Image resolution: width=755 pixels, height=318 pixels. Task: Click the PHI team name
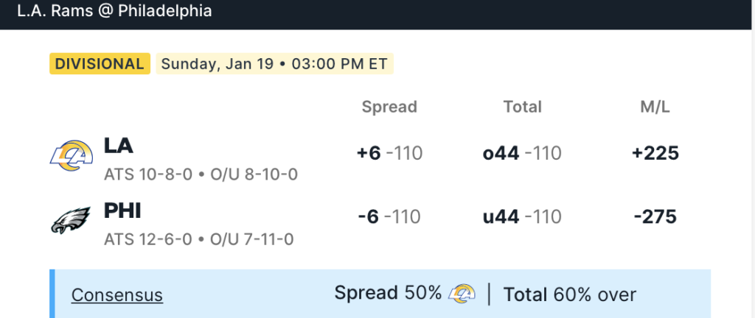click(122, 211)
